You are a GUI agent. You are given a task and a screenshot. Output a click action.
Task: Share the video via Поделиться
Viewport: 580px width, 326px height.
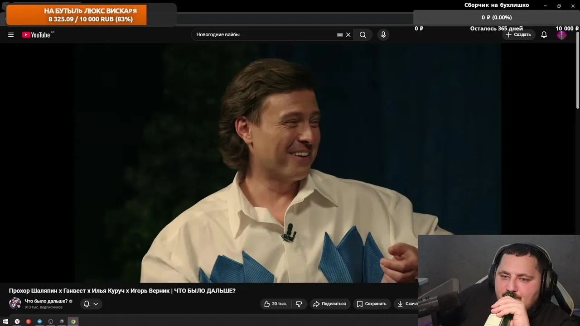click(x=329, y=304)
